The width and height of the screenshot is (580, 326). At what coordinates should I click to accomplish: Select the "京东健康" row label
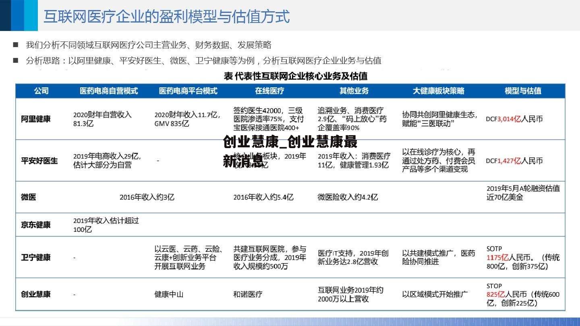tap(36, 225)
